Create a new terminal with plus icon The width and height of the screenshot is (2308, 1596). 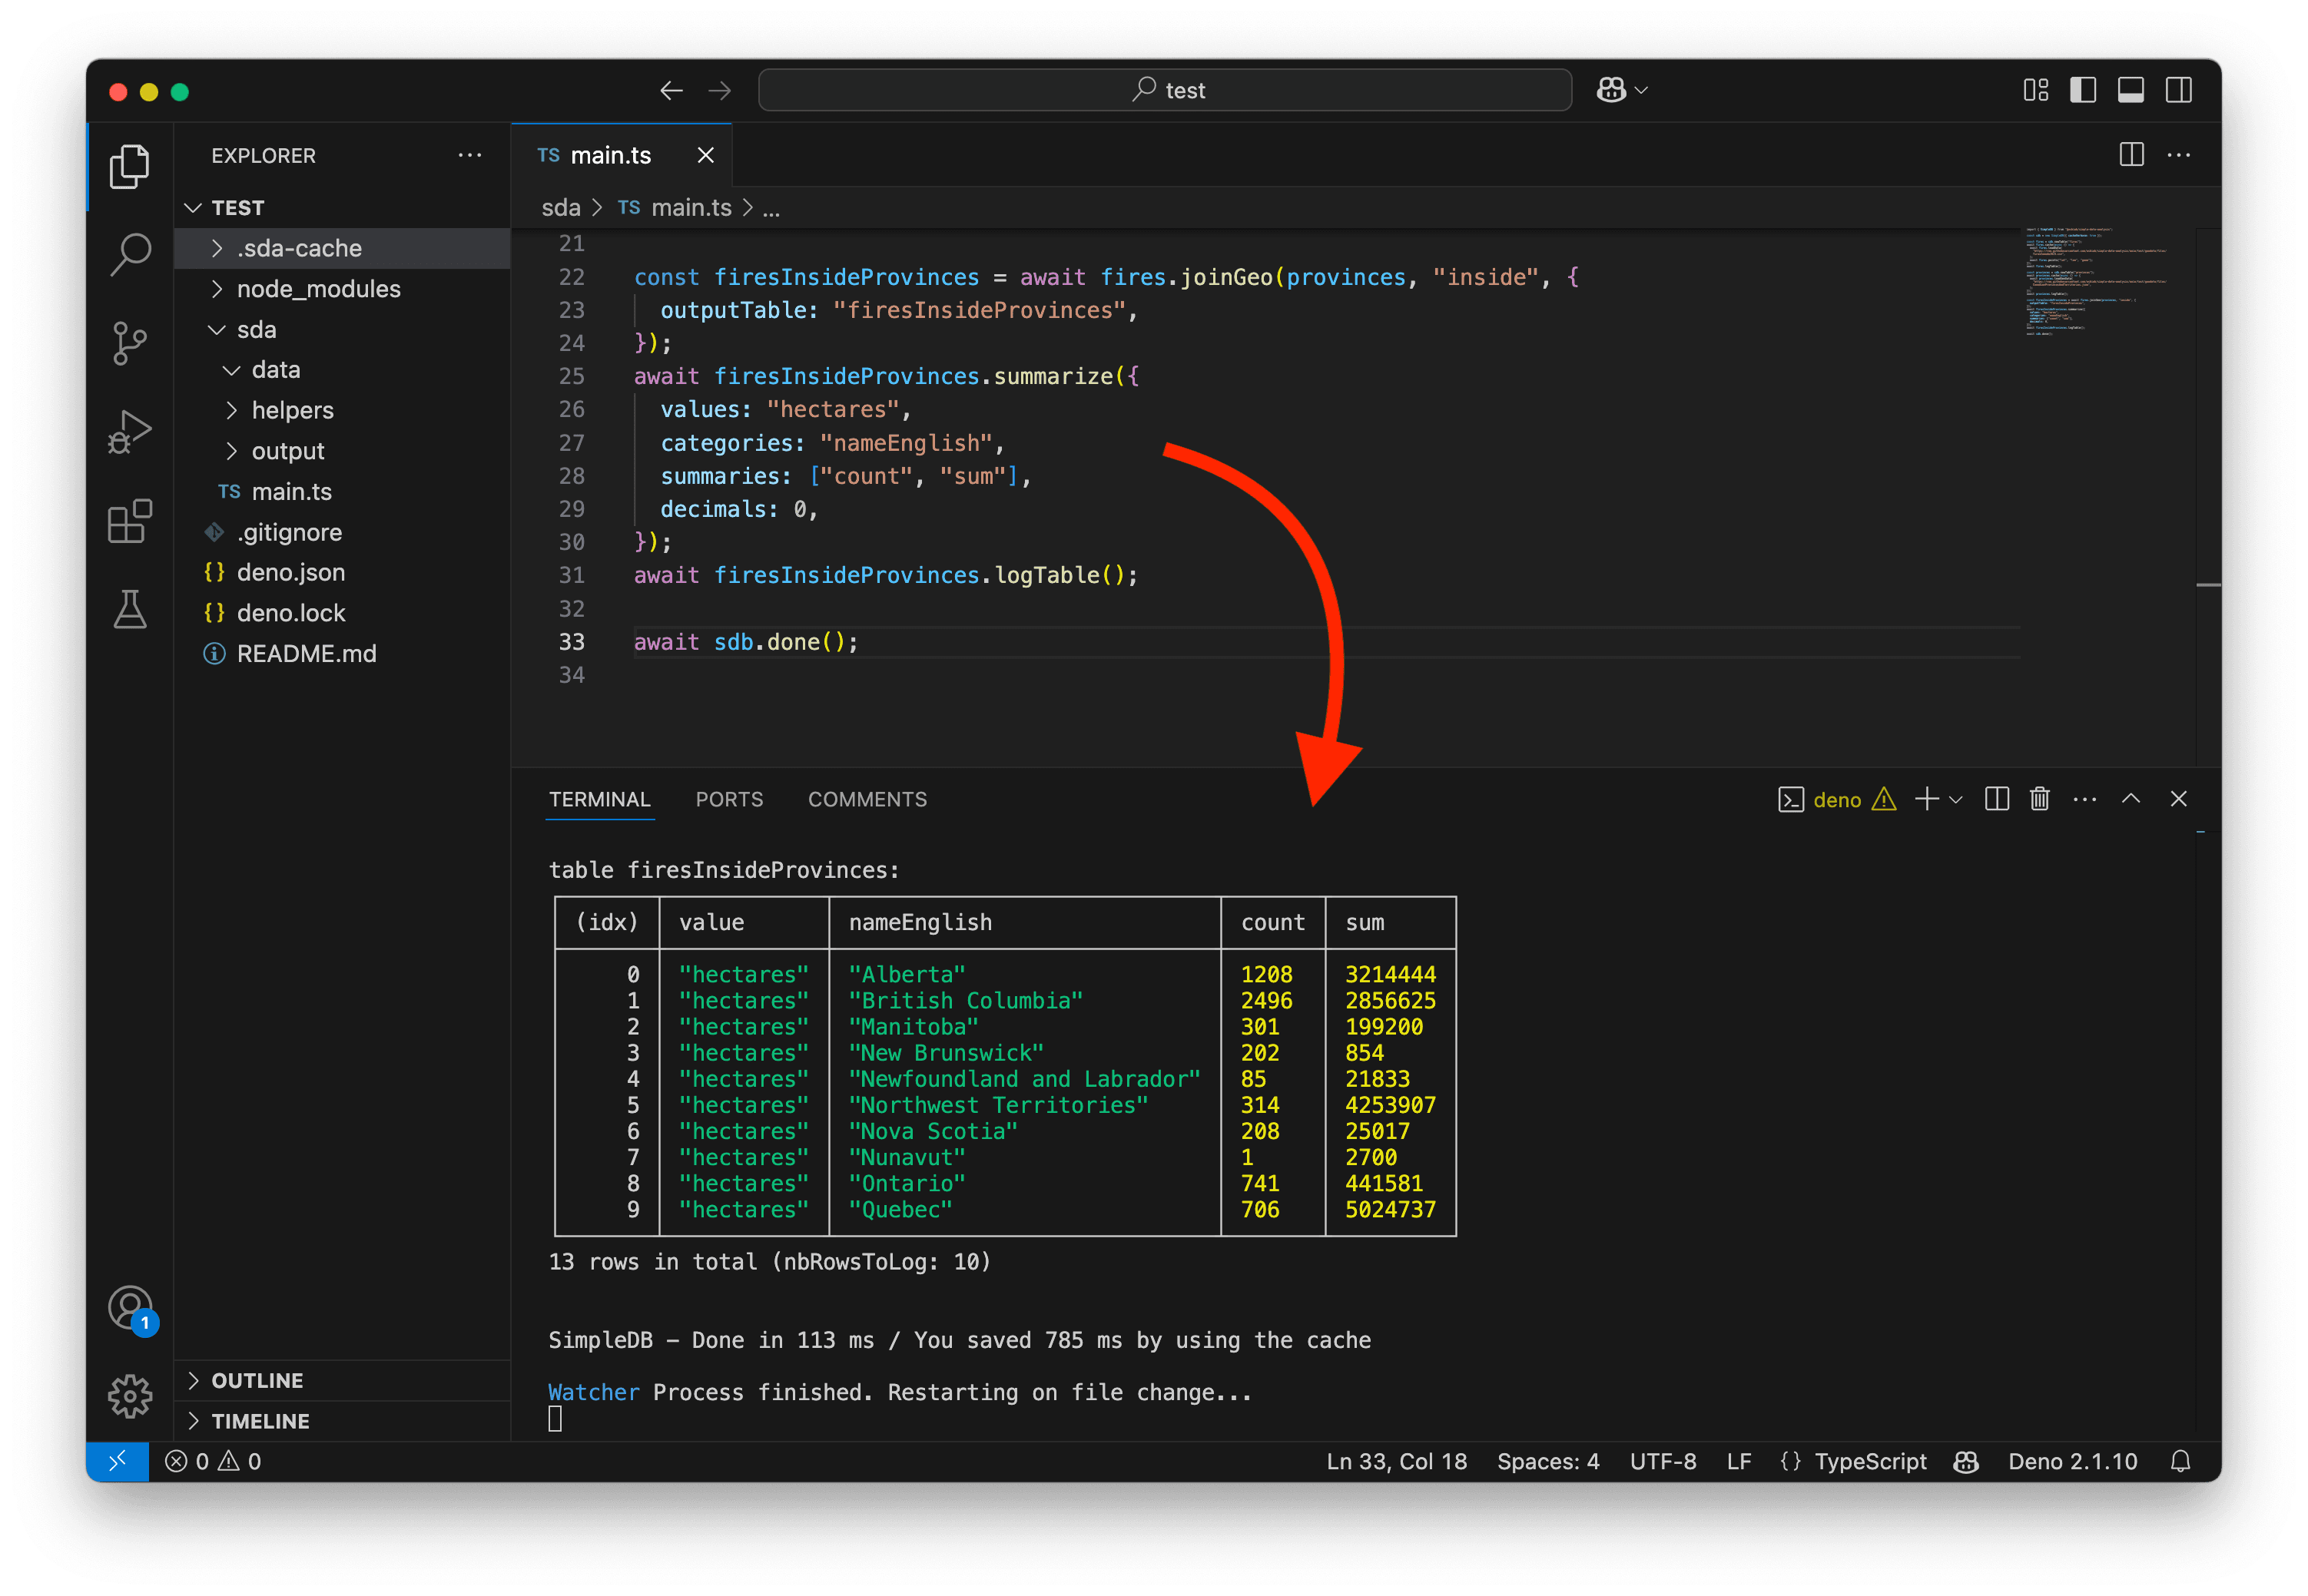(x=1926, y=799)
